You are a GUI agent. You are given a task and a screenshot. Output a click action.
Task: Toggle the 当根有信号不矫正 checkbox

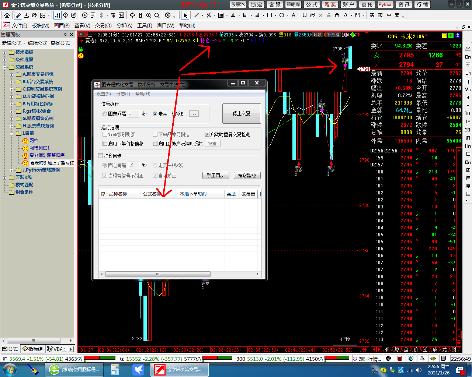105,176
